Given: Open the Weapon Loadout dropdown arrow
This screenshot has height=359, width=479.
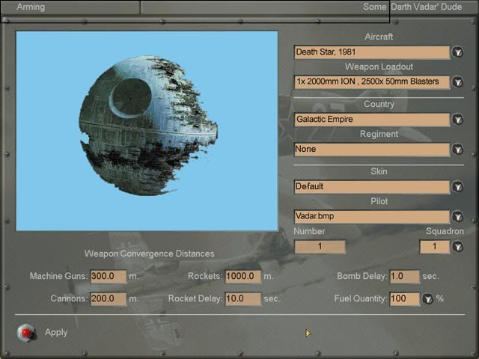Looking at the screenshot, I should pyautogui.click(x=457, y=82).
